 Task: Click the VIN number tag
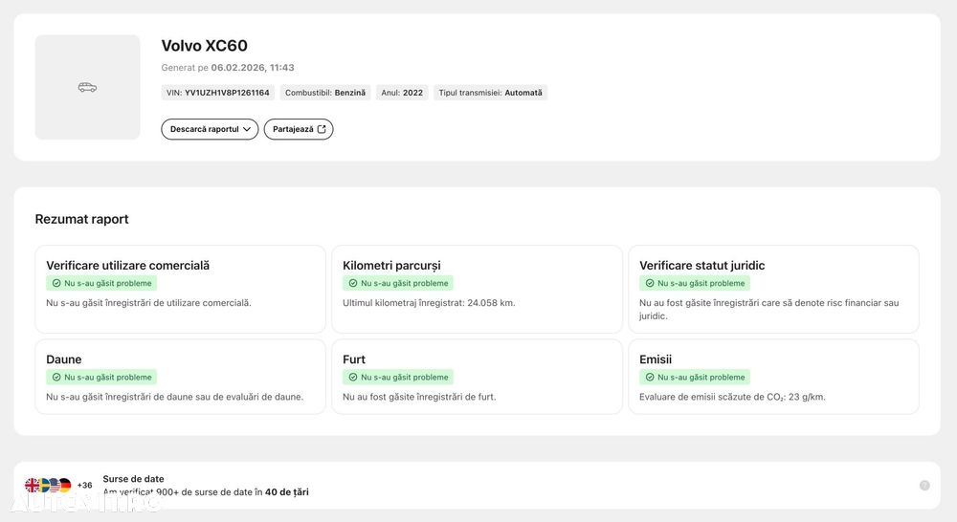(218, 93)
